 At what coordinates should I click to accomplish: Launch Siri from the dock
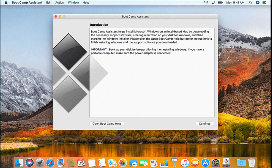click(29, 163)
